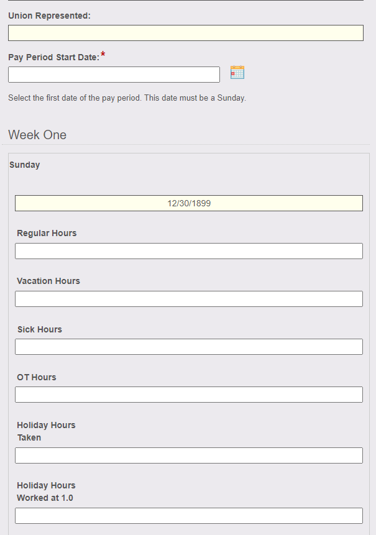This screenshot has height=535, width=376.
Task: Focus the Pay Period Start Date input box
Action: 114,75
